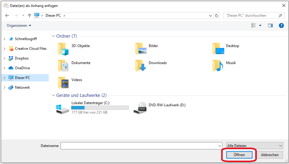
Task: Open the help question mark icon
Action: click(281, 26)
